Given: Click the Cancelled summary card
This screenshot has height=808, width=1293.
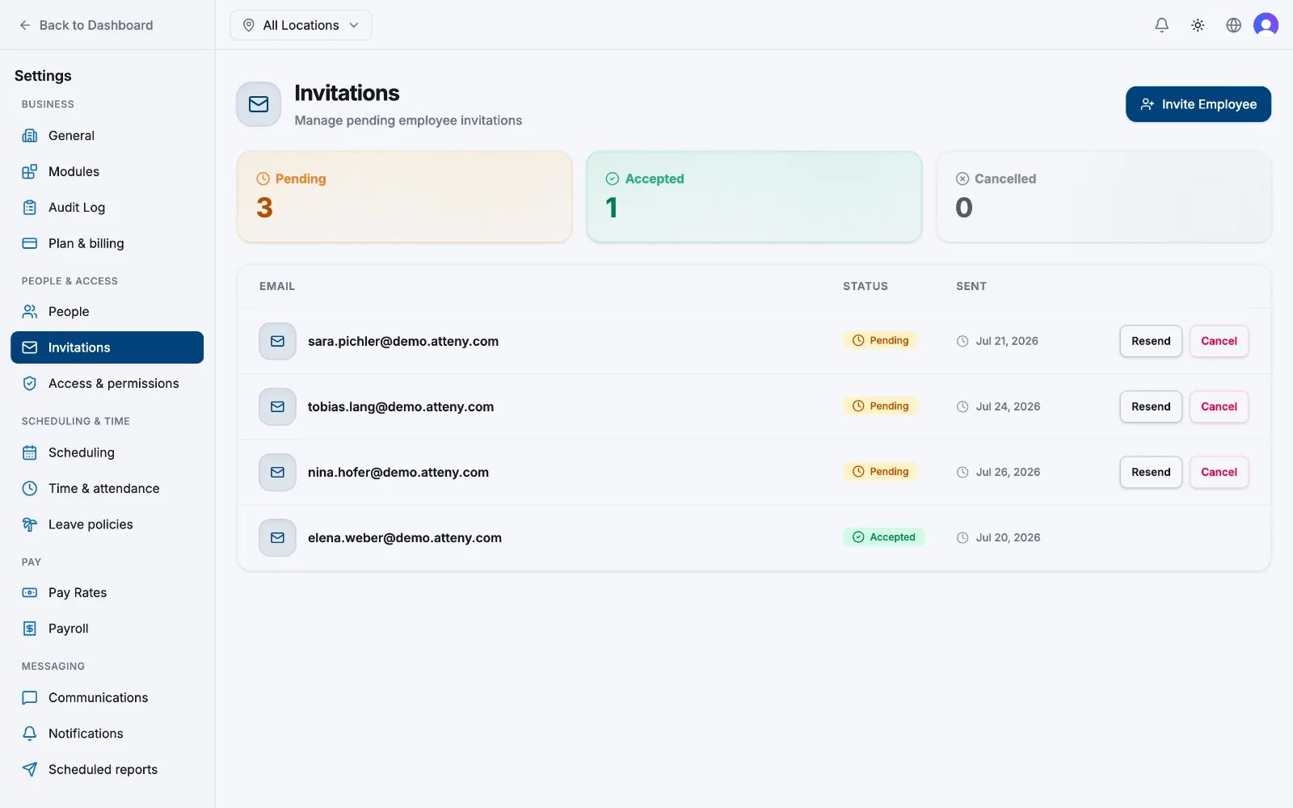Looking at the screenshot, I should click(1104, 196).
